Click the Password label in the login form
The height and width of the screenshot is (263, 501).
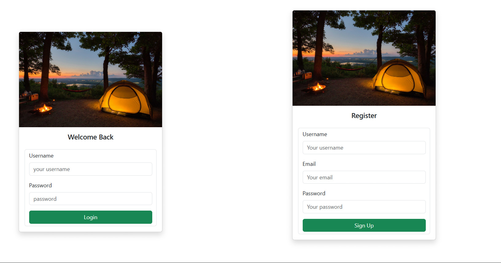point(40,185)
